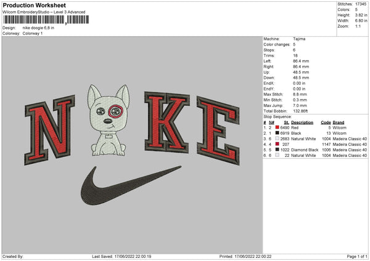Select the Diamond Black 1022 swatch
370x261 pixels.
[x=277, y=150]
